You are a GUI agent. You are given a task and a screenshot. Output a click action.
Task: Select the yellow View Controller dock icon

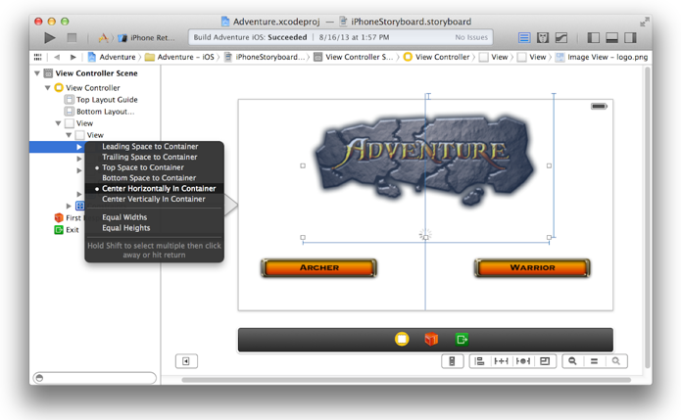[x=402, y=339]
